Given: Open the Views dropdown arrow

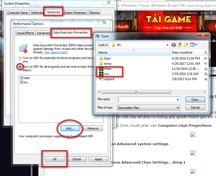Looking at the screenshot, I should (196, 44).
